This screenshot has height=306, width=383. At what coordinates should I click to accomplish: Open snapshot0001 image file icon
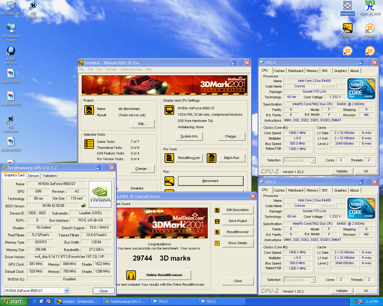[11, 76]
